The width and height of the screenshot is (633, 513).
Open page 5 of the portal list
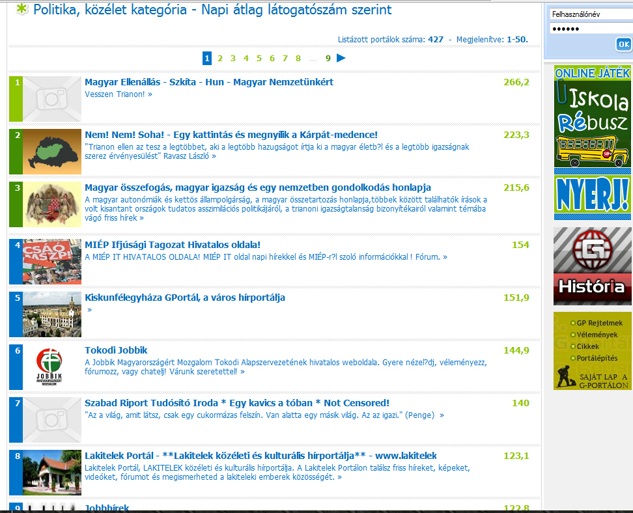259,59
